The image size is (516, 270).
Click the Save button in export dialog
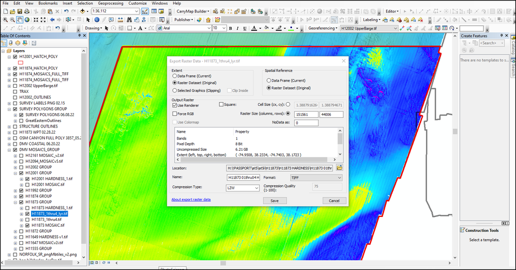[x=275, y=201]
